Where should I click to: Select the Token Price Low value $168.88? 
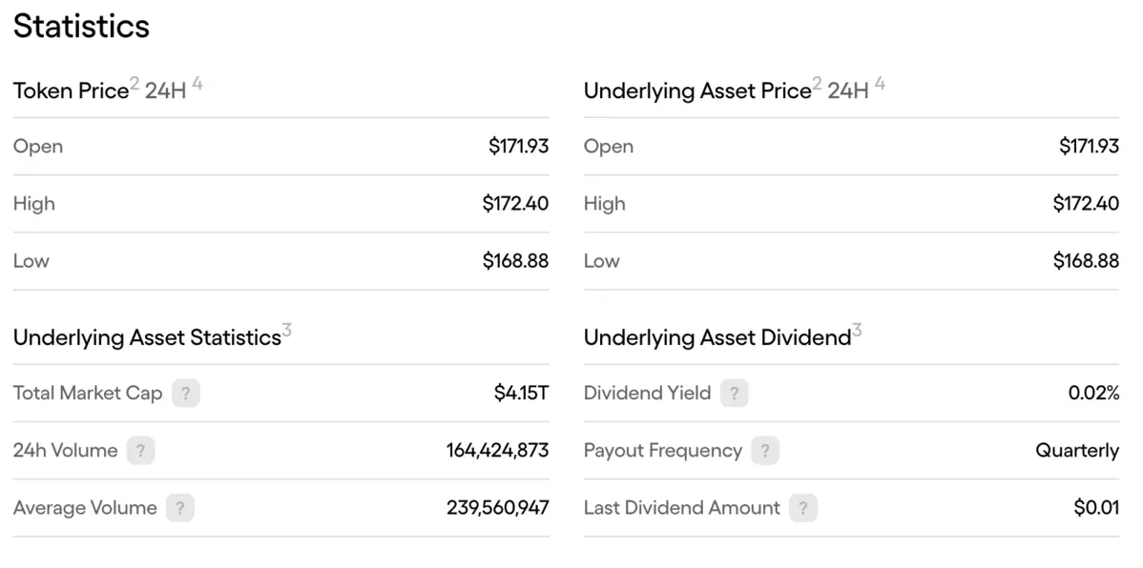coord(515,261)
